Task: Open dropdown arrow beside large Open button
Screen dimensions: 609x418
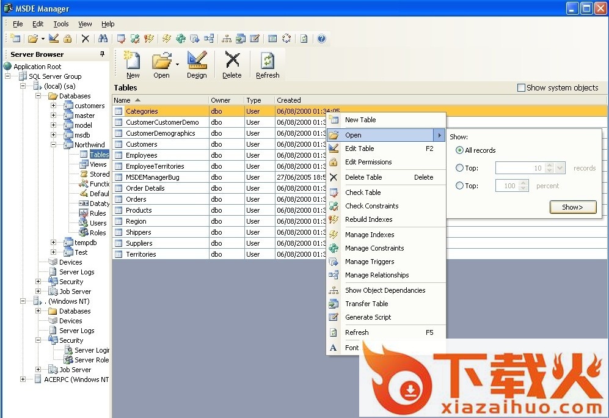Action: (x=177, y=64)
